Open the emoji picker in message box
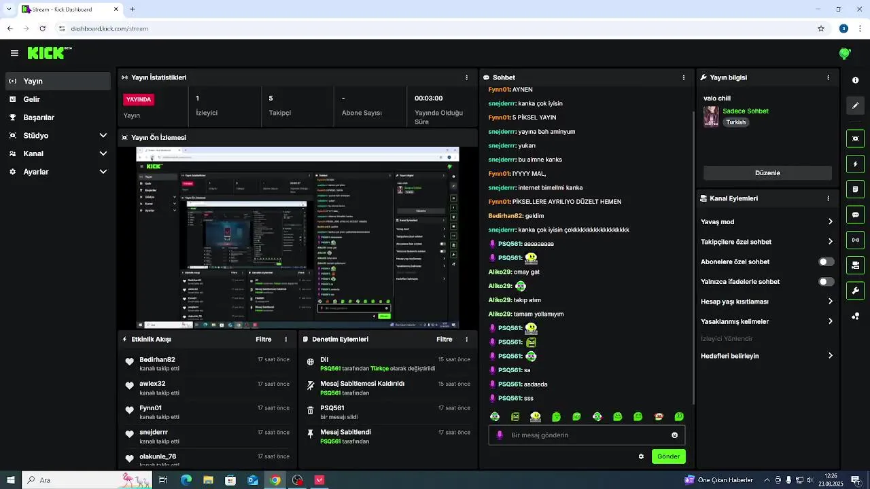Viewport: 870px width, 489px height. tap(674, 435)
